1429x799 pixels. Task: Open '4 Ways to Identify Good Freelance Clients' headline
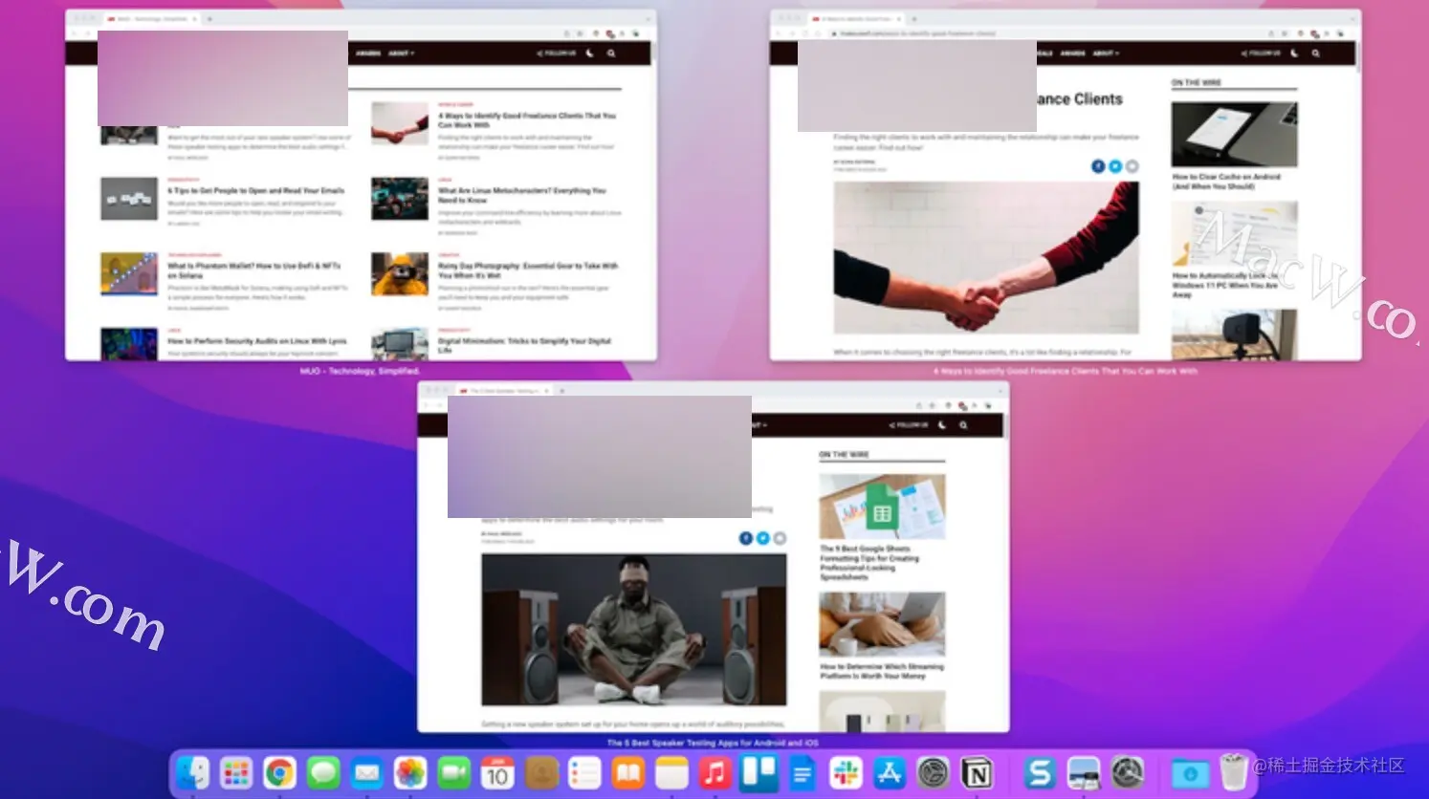pos(527,119)
